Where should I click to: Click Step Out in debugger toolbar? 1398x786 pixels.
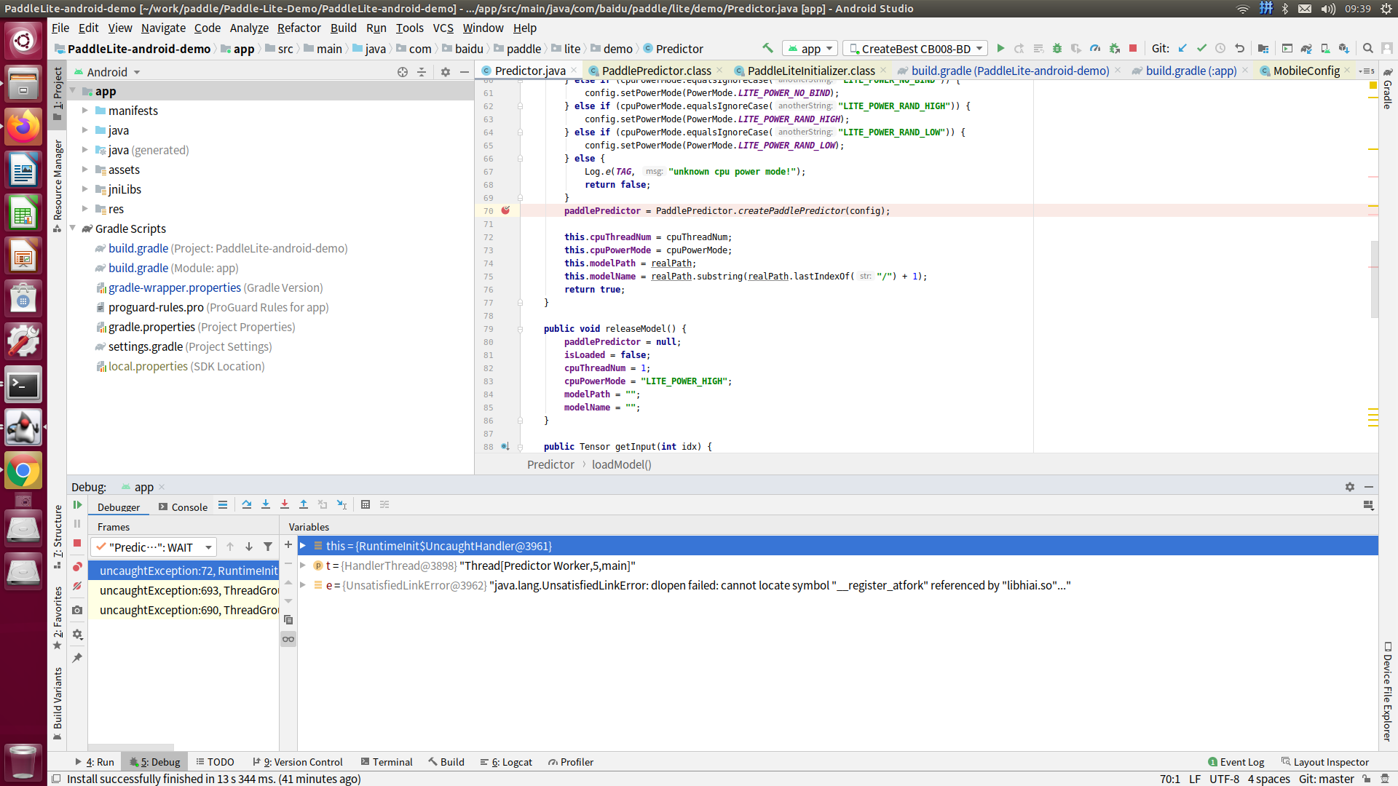[x=304, y=504]
